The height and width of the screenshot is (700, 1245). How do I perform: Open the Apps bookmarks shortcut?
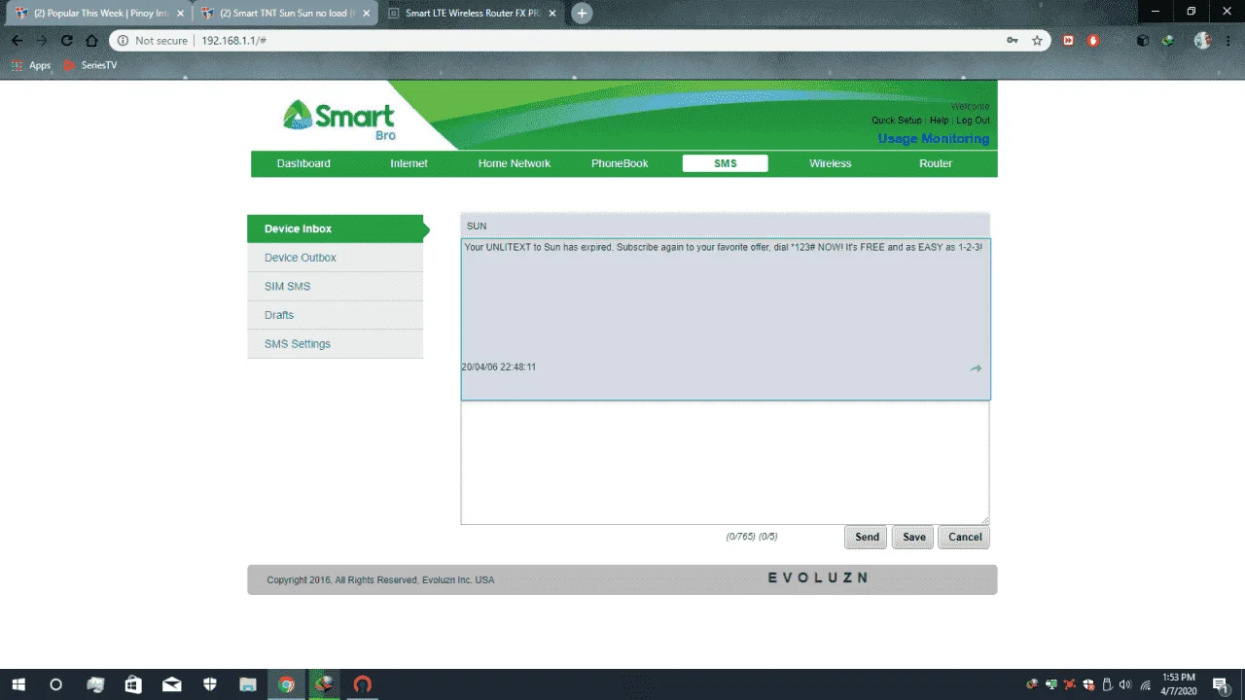click(x=30, y=65)
